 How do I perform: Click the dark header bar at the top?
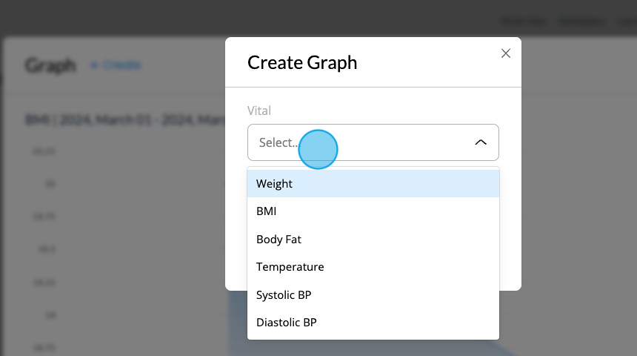[318, 18]
